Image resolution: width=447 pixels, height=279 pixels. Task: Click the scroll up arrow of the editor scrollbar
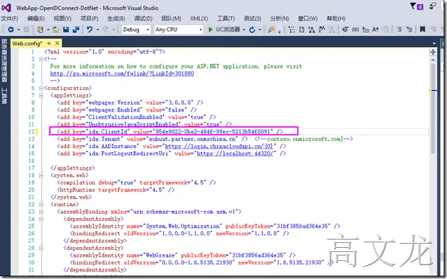[x=433, y=60]
